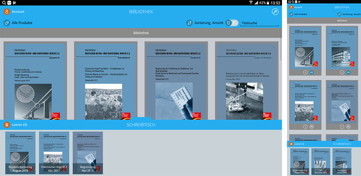Open Begrenzung der Rissbildung cover, tablet library
The image size is (361, 176).
[x=176, y=81]
